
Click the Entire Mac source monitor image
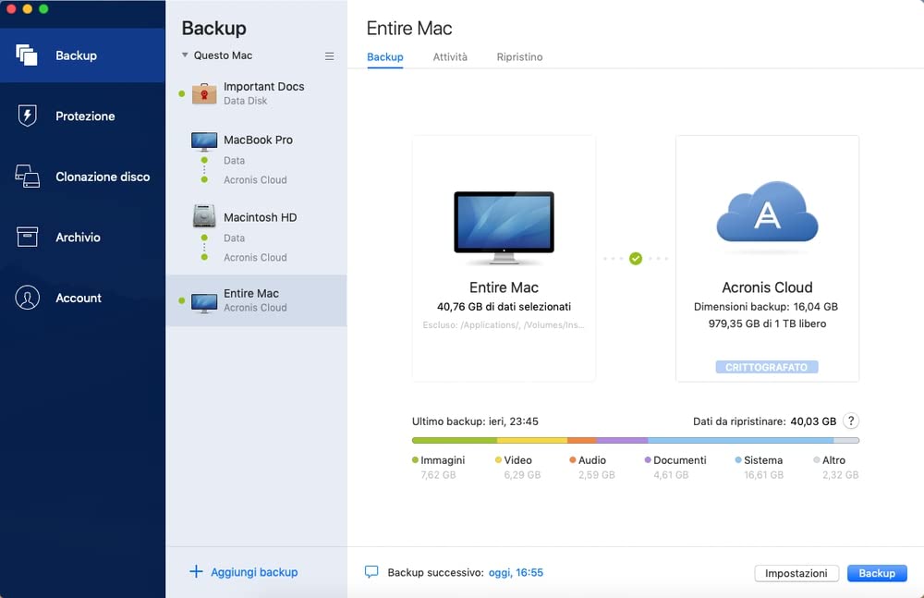(x=504, y=227)
